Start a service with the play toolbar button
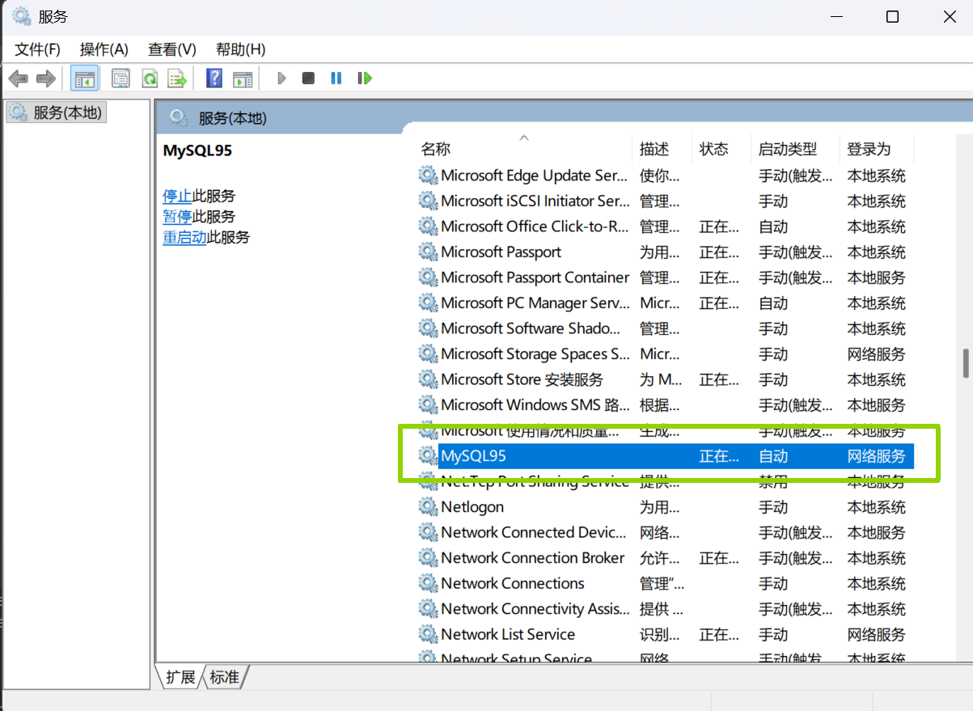The image size is (973, 711). tap(281, 78)
